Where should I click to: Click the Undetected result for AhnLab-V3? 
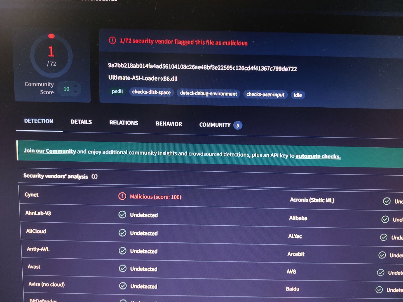click(x=144, y=215)
